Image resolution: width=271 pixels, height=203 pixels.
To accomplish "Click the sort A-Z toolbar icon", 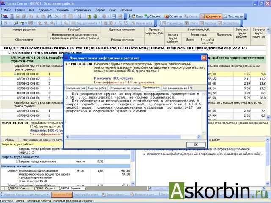I will (79, 16).
